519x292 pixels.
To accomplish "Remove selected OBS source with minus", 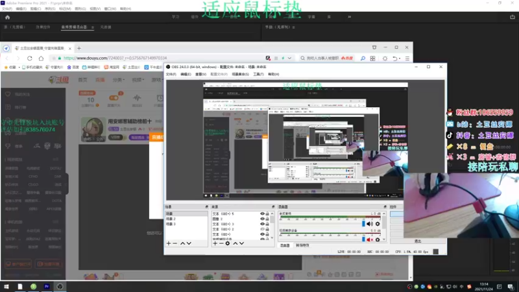I will coord(221,243).
